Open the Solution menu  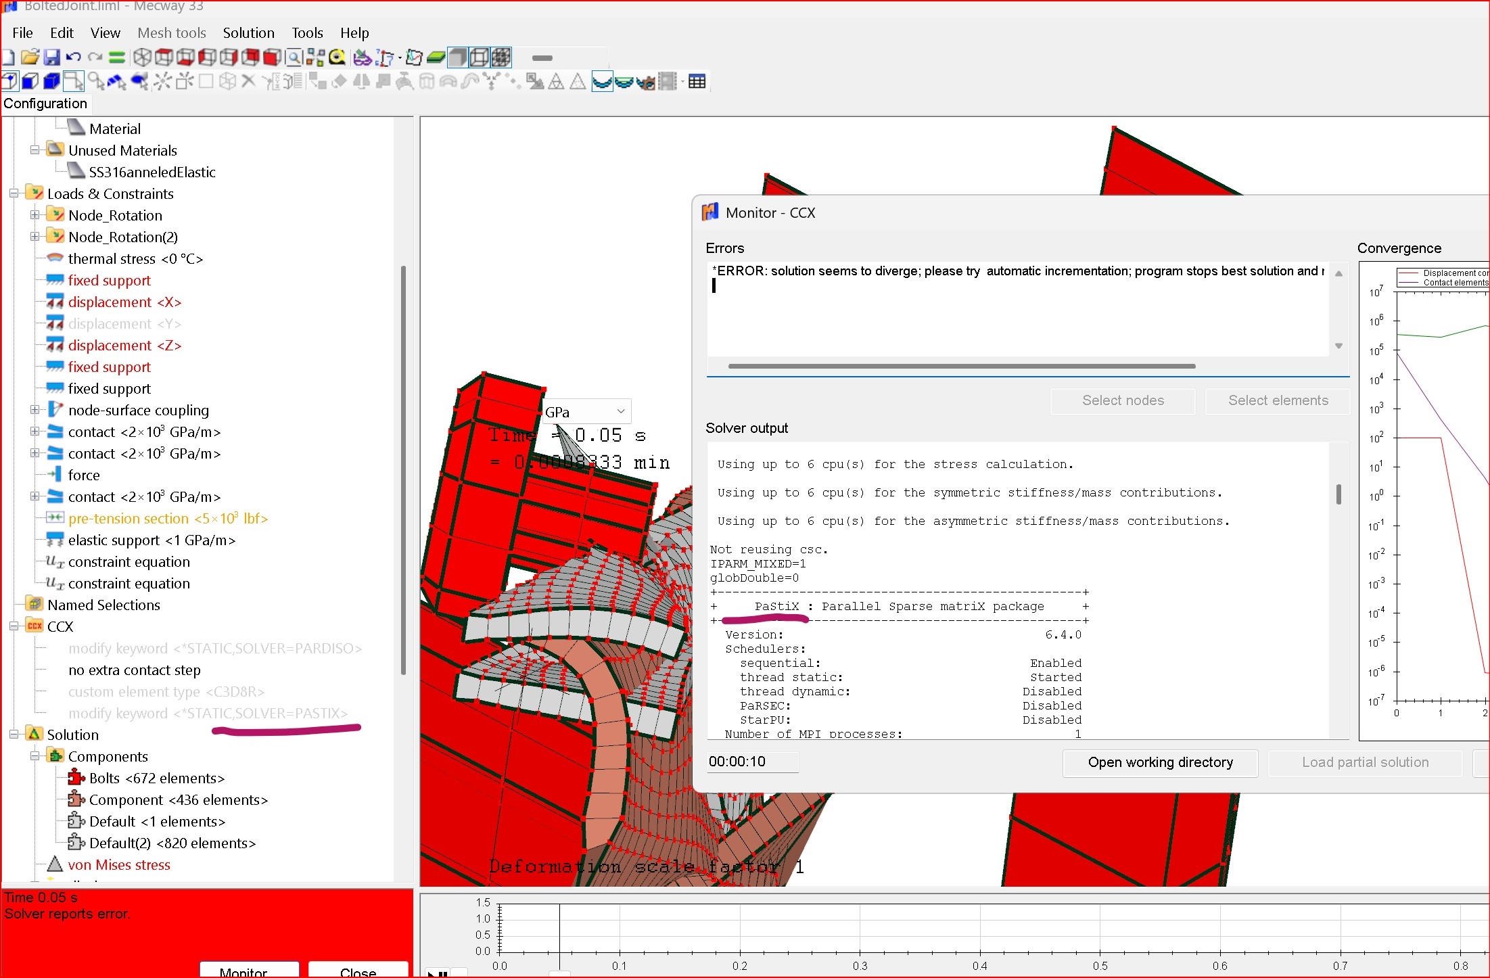(248, 32)
